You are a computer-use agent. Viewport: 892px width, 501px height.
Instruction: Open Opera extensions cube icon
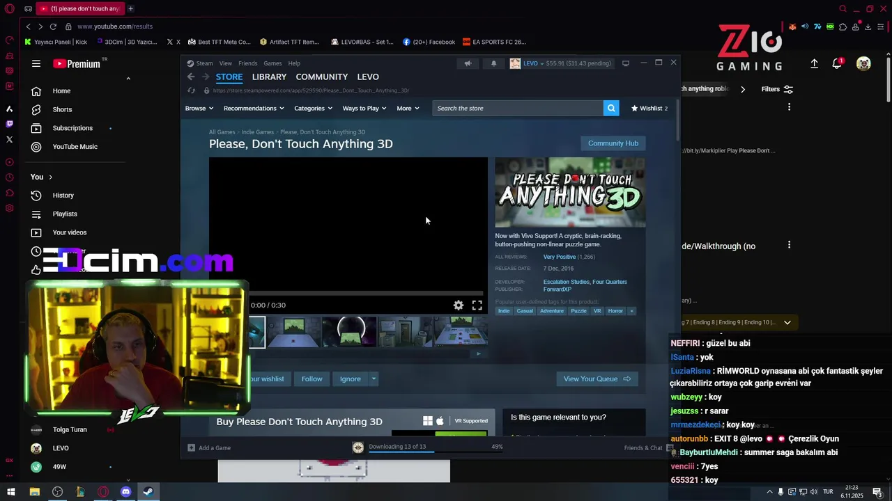point(843,26)
